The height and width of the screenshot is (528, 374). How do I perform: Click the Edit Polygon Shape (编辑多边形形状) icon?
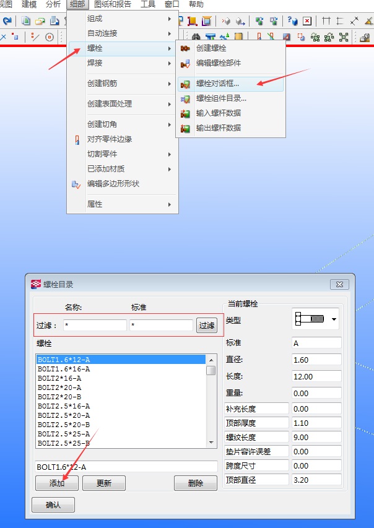(x=76, y=184)
